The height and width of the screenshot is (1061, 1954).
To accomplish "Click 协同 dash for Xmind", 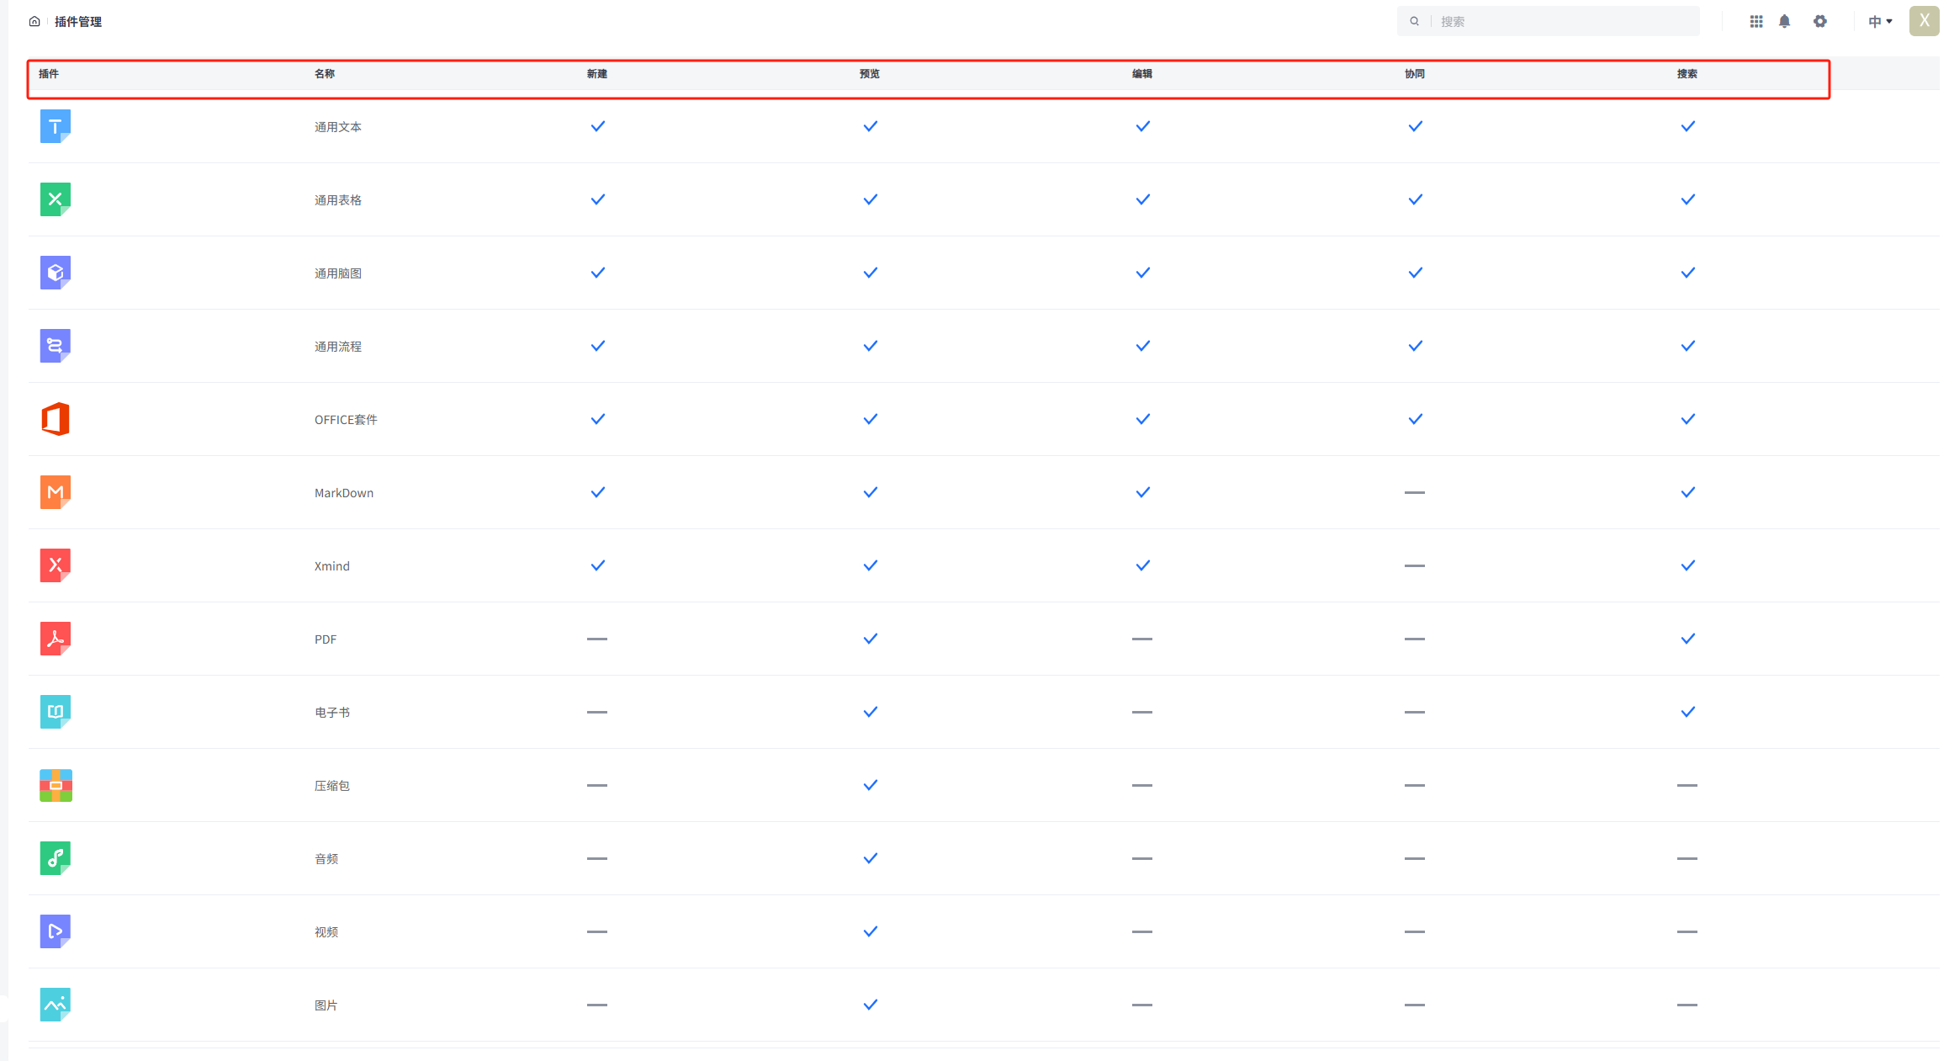I will [1415, 565].
